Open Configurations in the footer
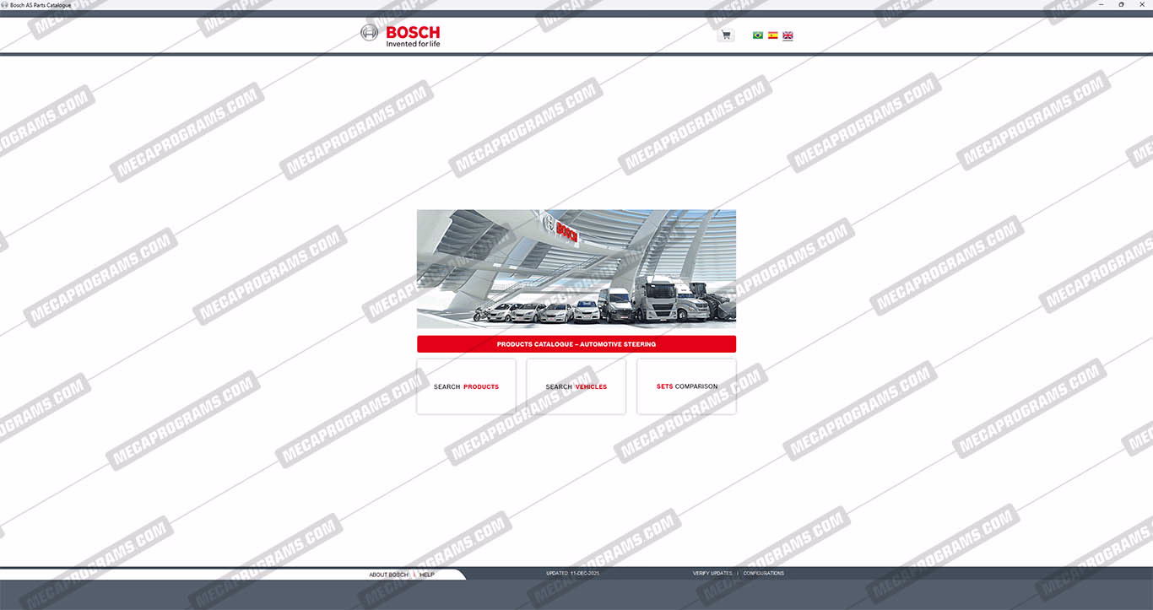Viewport: 1153px width, 610px height. coord(764,574)
